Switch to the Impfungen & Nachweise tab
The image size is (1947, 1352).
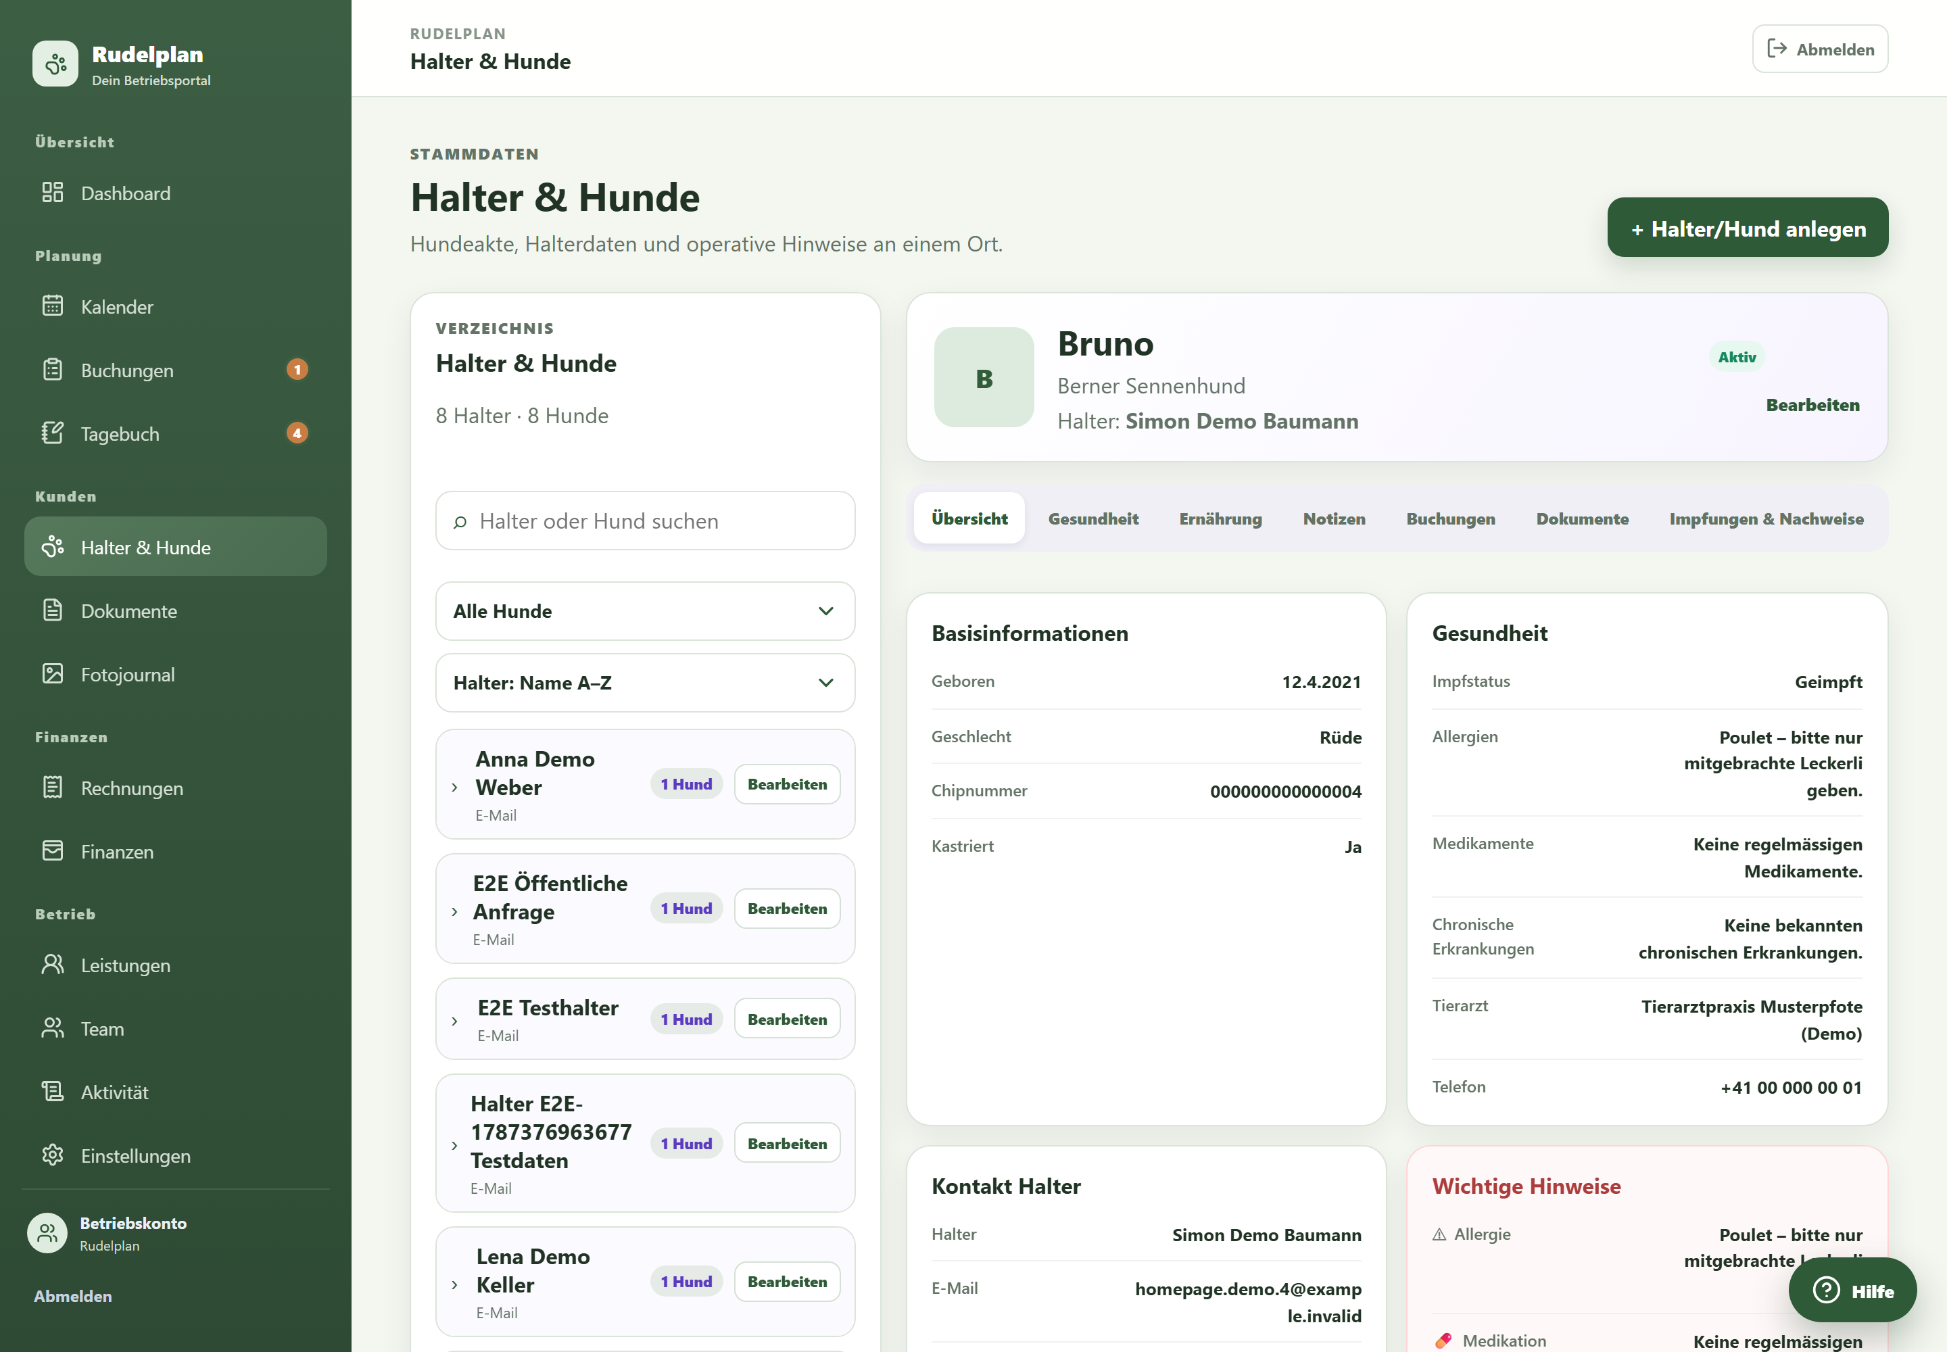[x=1766, y=518]
